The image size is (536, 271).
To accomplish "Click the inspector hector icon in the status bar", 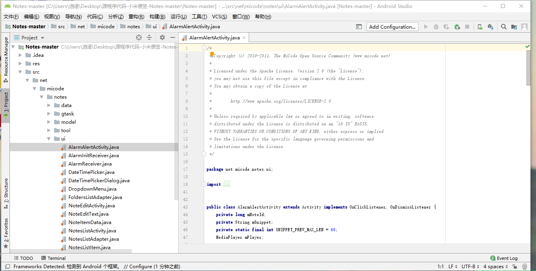I will tap(525, 267).
